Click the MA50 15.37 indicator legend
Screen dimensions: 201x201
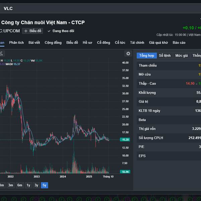click(x=13, y=64)
